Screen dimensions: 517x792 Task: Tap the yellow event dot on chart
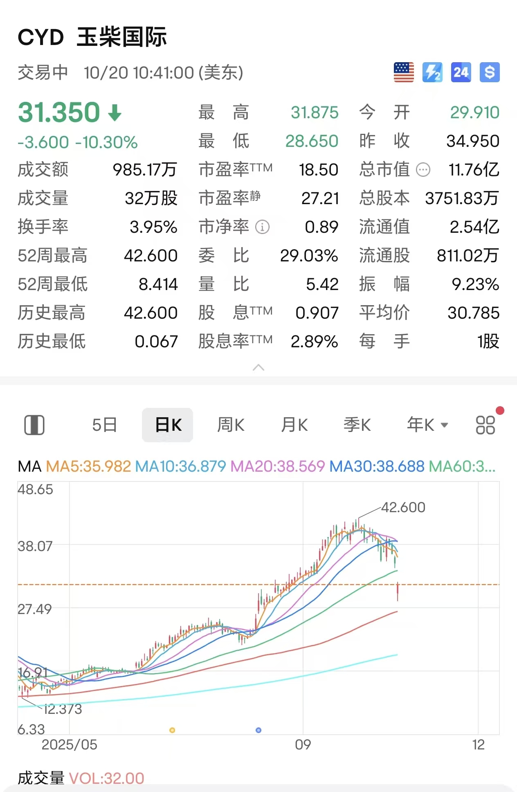point(172,730)
